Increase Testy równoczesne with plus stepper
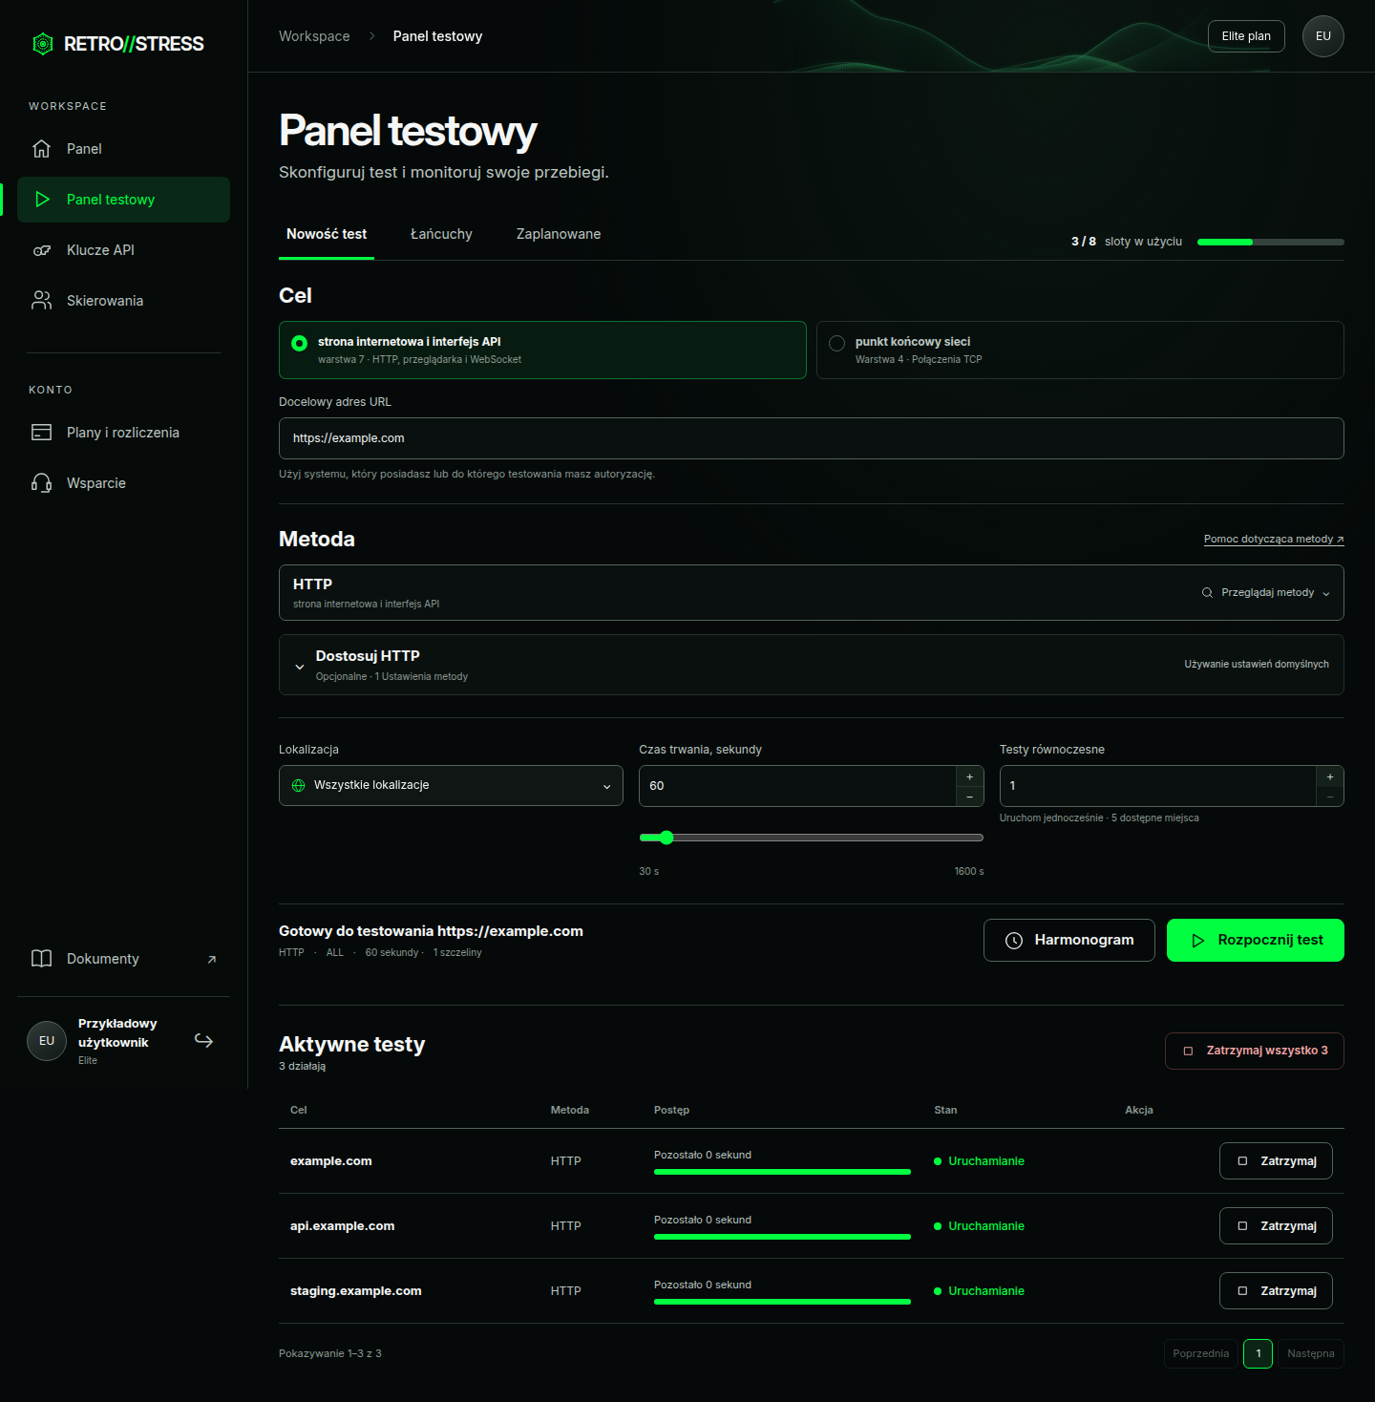This screenshot has height=1402, width=1375. [x=1330, y=776]
